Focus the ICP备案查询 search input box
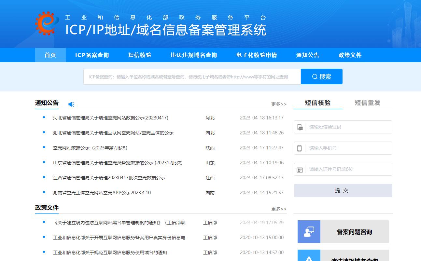Viewport: 421px width, 261px height. pyautogui.click(x=192, y=77)
